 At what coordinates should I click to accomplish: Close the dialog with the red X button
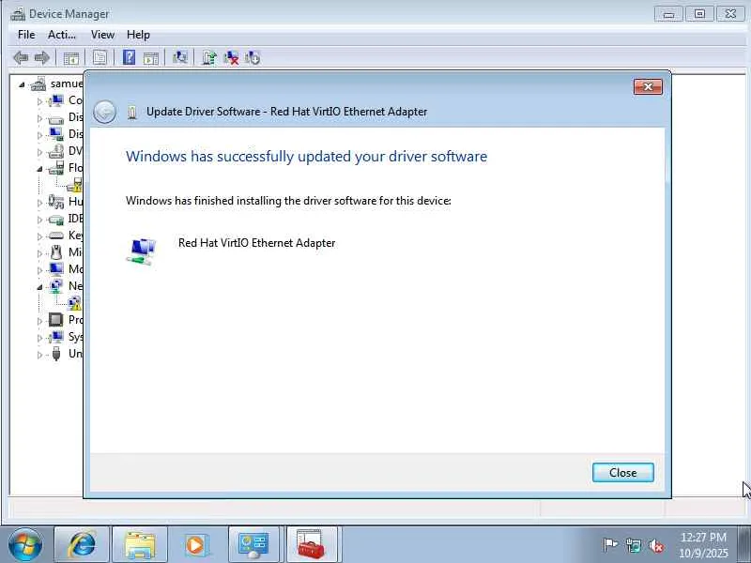pos(648,86)
